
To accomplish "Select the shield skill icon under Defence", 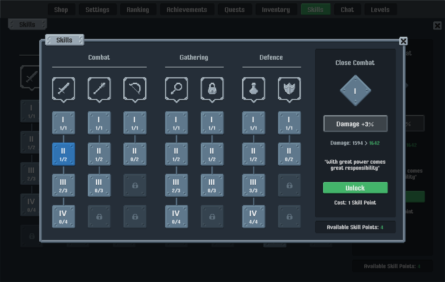I will 289,89.
